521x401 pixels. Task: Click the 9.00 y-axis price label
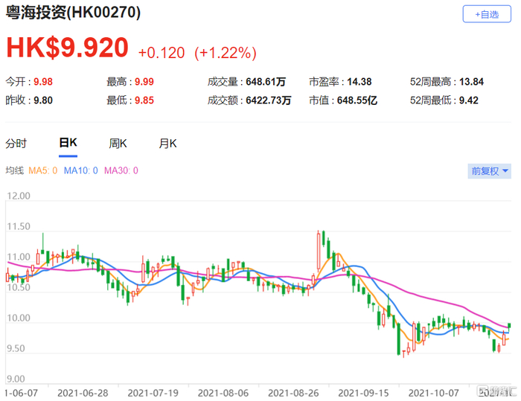pos(16,379)
